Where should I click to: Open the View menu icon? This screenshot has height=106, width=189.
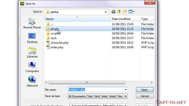click(x=131, y=12)
